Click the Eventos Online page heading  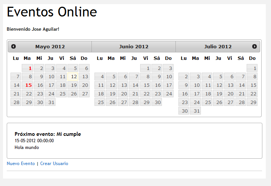[52, 12]
